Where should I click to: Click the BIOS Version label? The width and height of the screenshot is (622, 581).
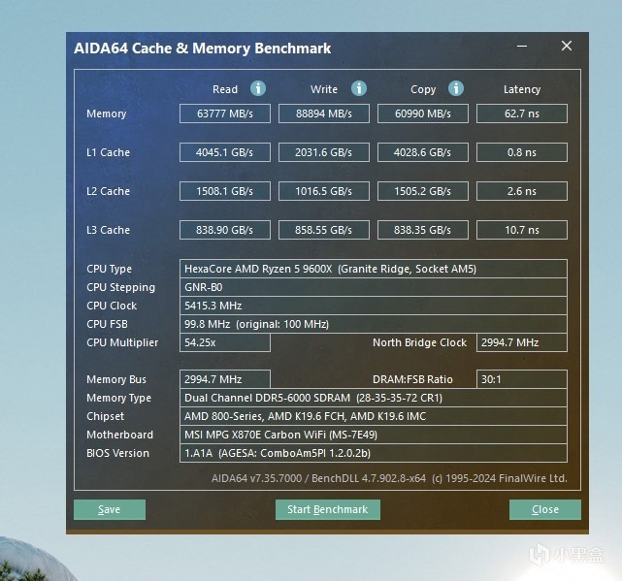[x=117, y=453]
